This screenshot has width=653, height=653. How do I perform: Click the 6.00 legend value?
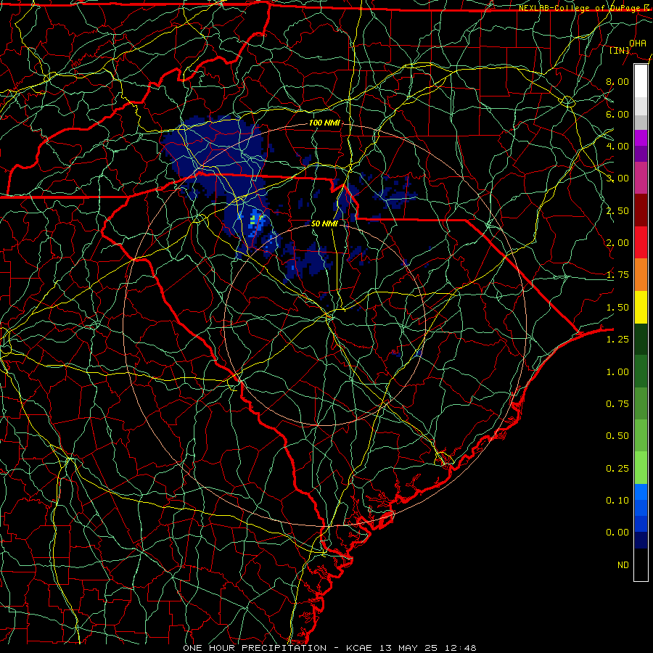[617, 114]
